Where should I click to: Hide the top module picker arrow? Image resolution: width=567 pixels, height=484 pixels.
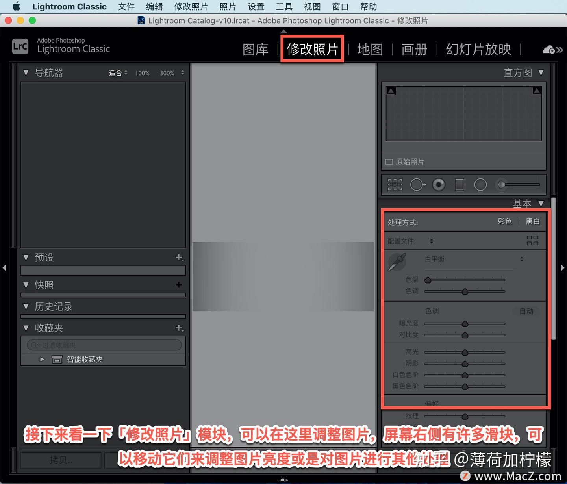(283, 32)
